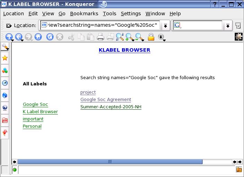This screenshot has height=177, width=244.
Task: Print the page with the printer icon
Action: click(x=101, y=37)
